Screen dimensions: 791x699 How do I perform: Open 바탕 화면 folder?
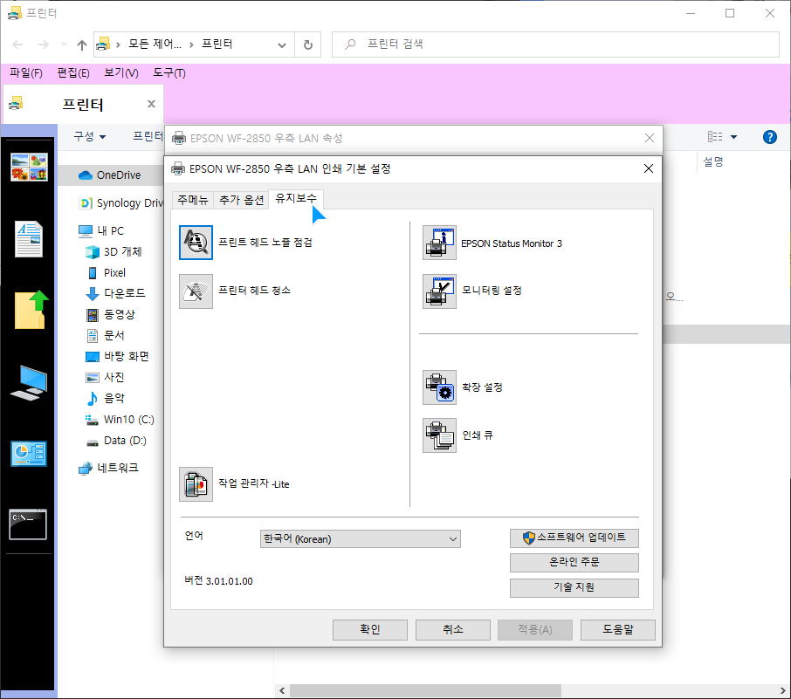click(x=117, y=357)
